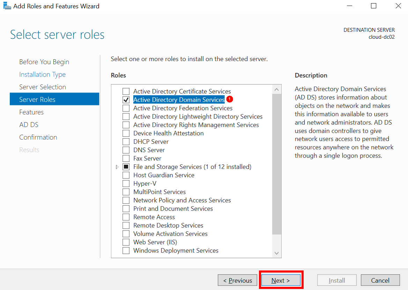The height and width of the screenshot is (290, 408).
Task: Check Host Guardian Service role
Action: (x=126, y=175)
